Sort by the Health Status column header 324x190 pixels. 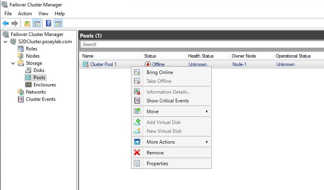tap(201, 56)
